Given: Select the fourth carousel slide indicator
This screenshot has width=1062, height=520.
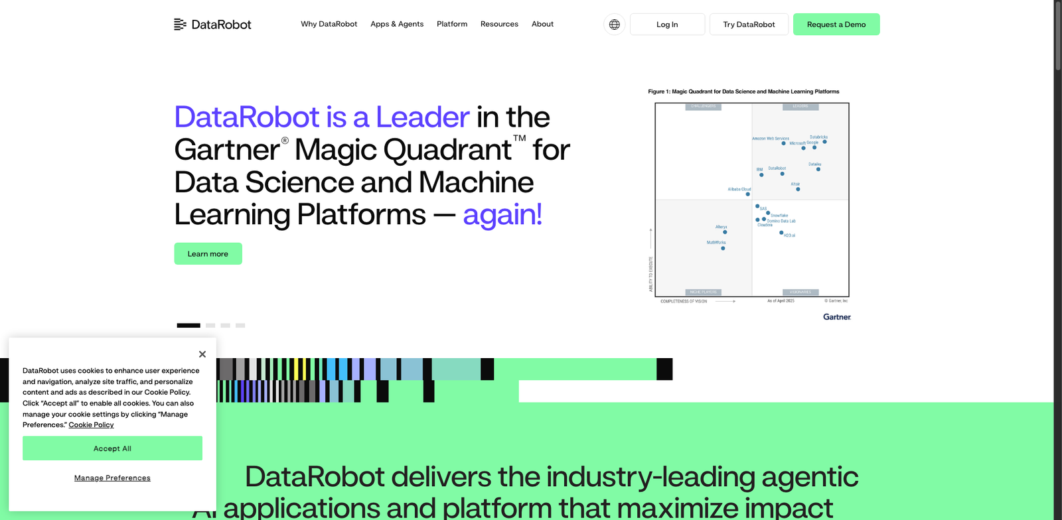Looking at the screenshot, I should click(240, 325).
